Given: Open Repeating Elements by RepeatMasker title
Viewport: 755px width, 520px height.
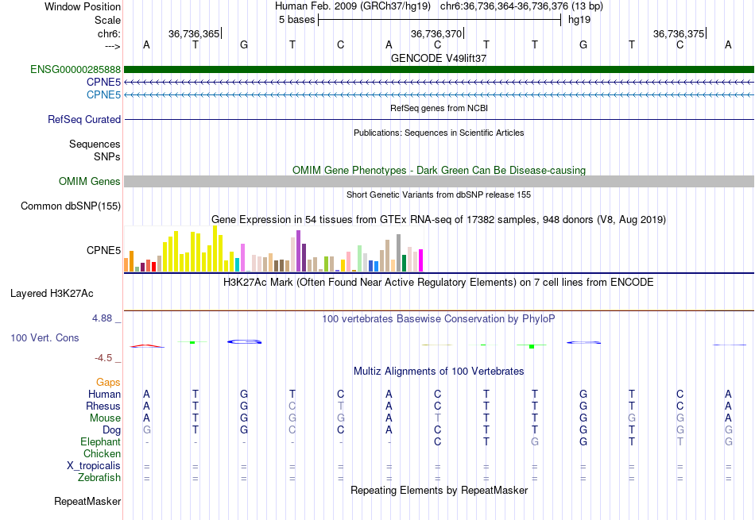Looking at the screenshot, I should coord(439,490).
